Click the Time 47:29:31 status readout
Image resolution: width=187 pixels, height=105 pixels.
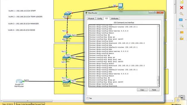tap(8, 104)
